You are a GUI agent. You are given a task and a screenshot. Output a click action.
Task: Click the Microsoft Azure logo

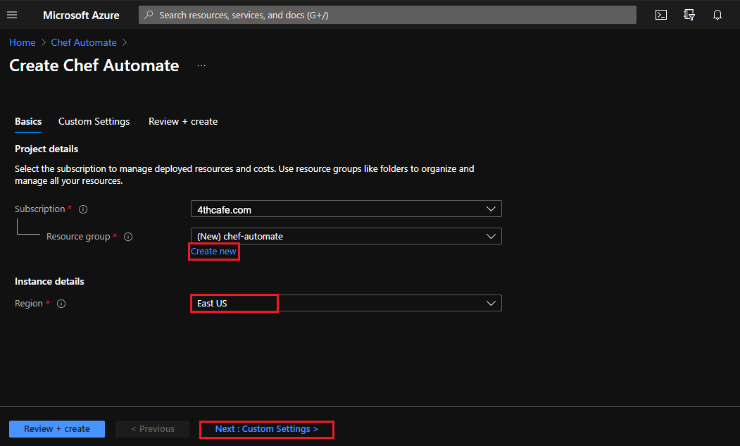point(81,15)
